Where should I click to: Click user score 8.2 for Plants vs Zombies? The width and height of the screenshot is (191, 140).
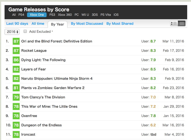tap(153, 88)
